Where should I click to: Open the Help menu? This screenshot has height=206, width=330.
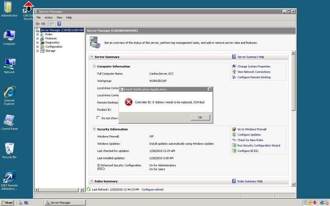[x=69, y=18]
